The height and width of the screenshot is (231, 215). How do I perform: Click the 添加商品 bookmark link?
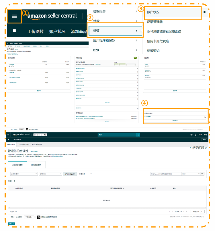pyautogui.click(x=79, y=31)
